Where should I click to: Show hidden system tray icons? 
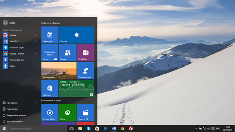(196, 129)
